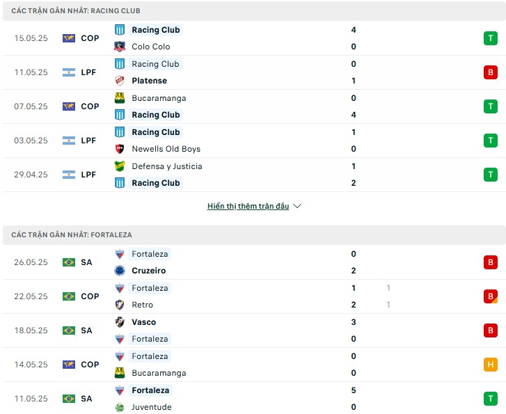Click the Platense club crest
This screenshot has height=414, width=506.
click(x=120, y=81)
